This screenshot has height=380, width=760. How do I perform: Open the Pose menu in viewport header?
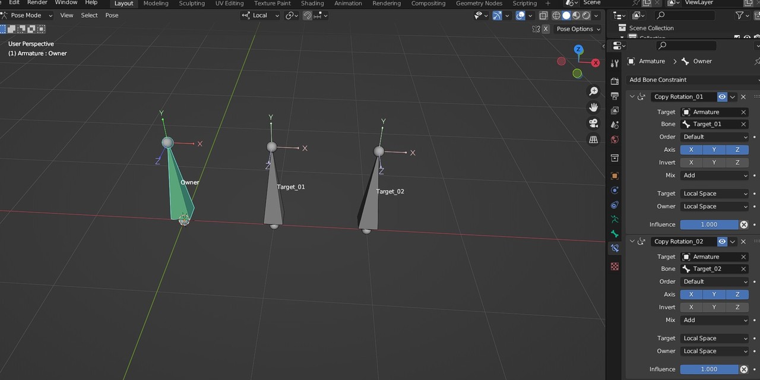[112, 15]
